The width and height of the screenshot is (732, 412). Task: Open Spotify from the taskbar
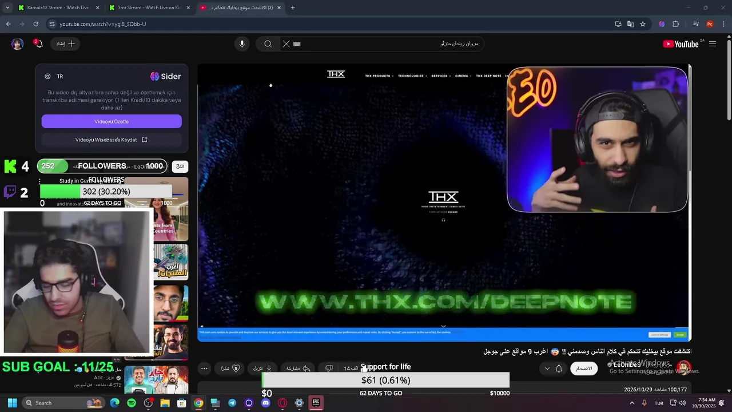tap(132, 403)
